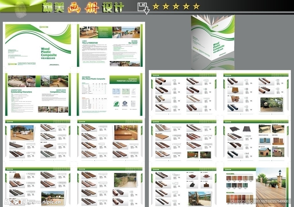Click the dog house product photo
This screenshot has width=294, height=207.
(264, 152)
